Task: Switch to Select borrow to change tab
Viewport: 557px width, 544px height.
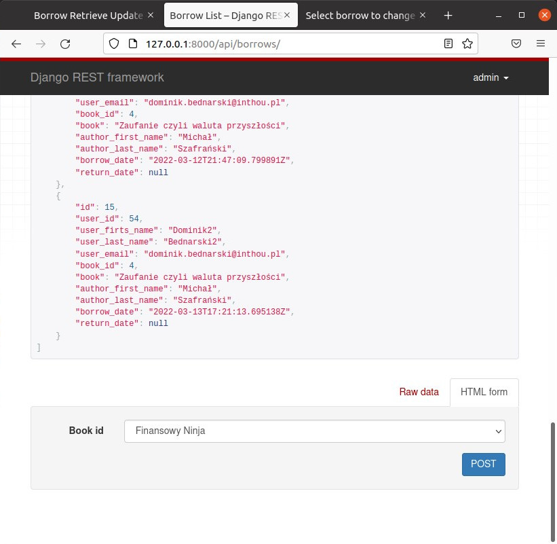Action: pyautogui.click(x=360, y=15)
